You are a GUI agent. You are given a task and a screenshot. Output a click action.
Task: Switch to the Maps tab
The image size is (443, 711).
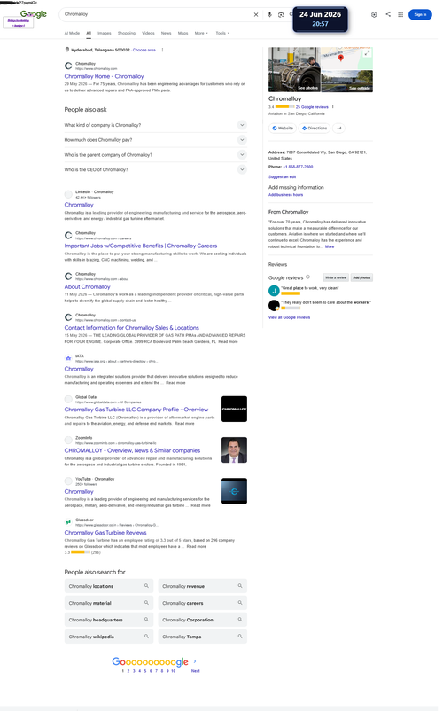click(x=183, y=33)
